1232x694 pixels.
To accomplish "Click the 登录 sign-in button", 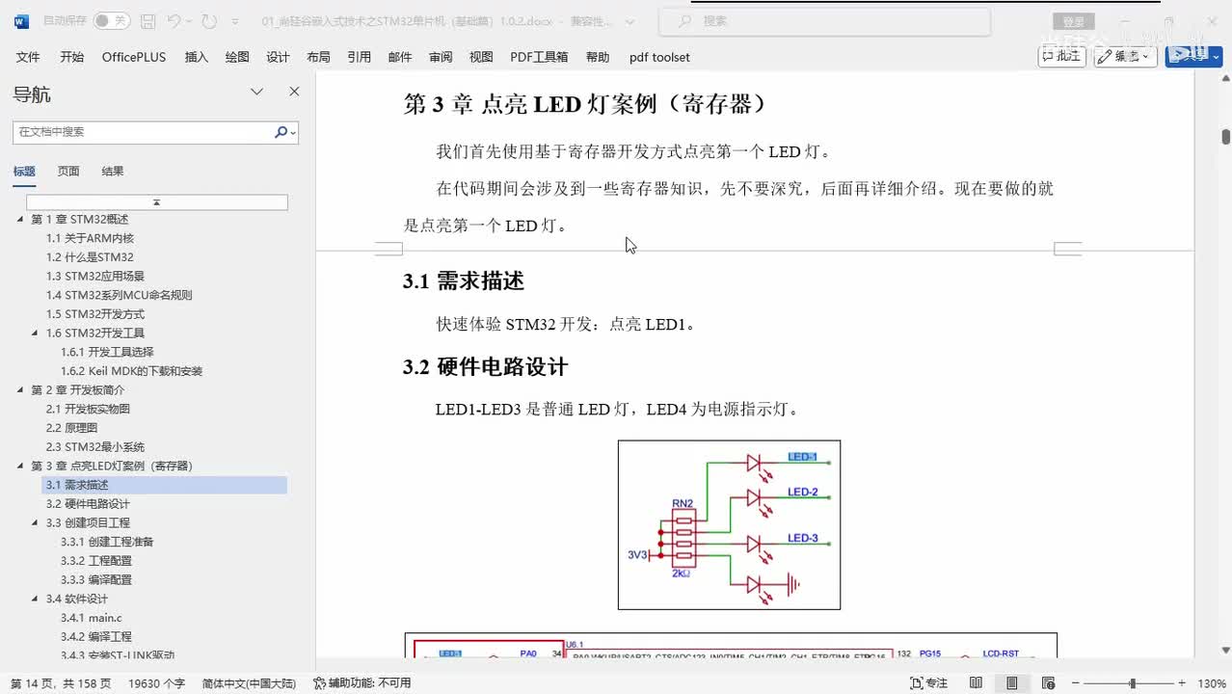I will [x=1073, y=21].
